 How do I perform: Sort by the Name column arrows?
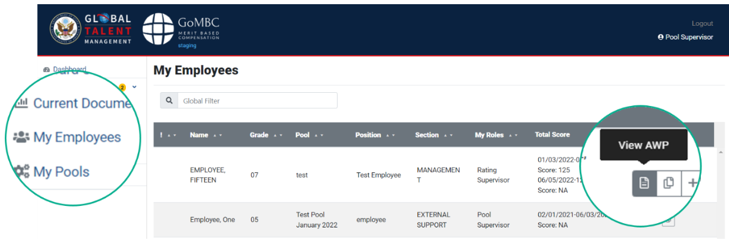click(x=217, y=135)
